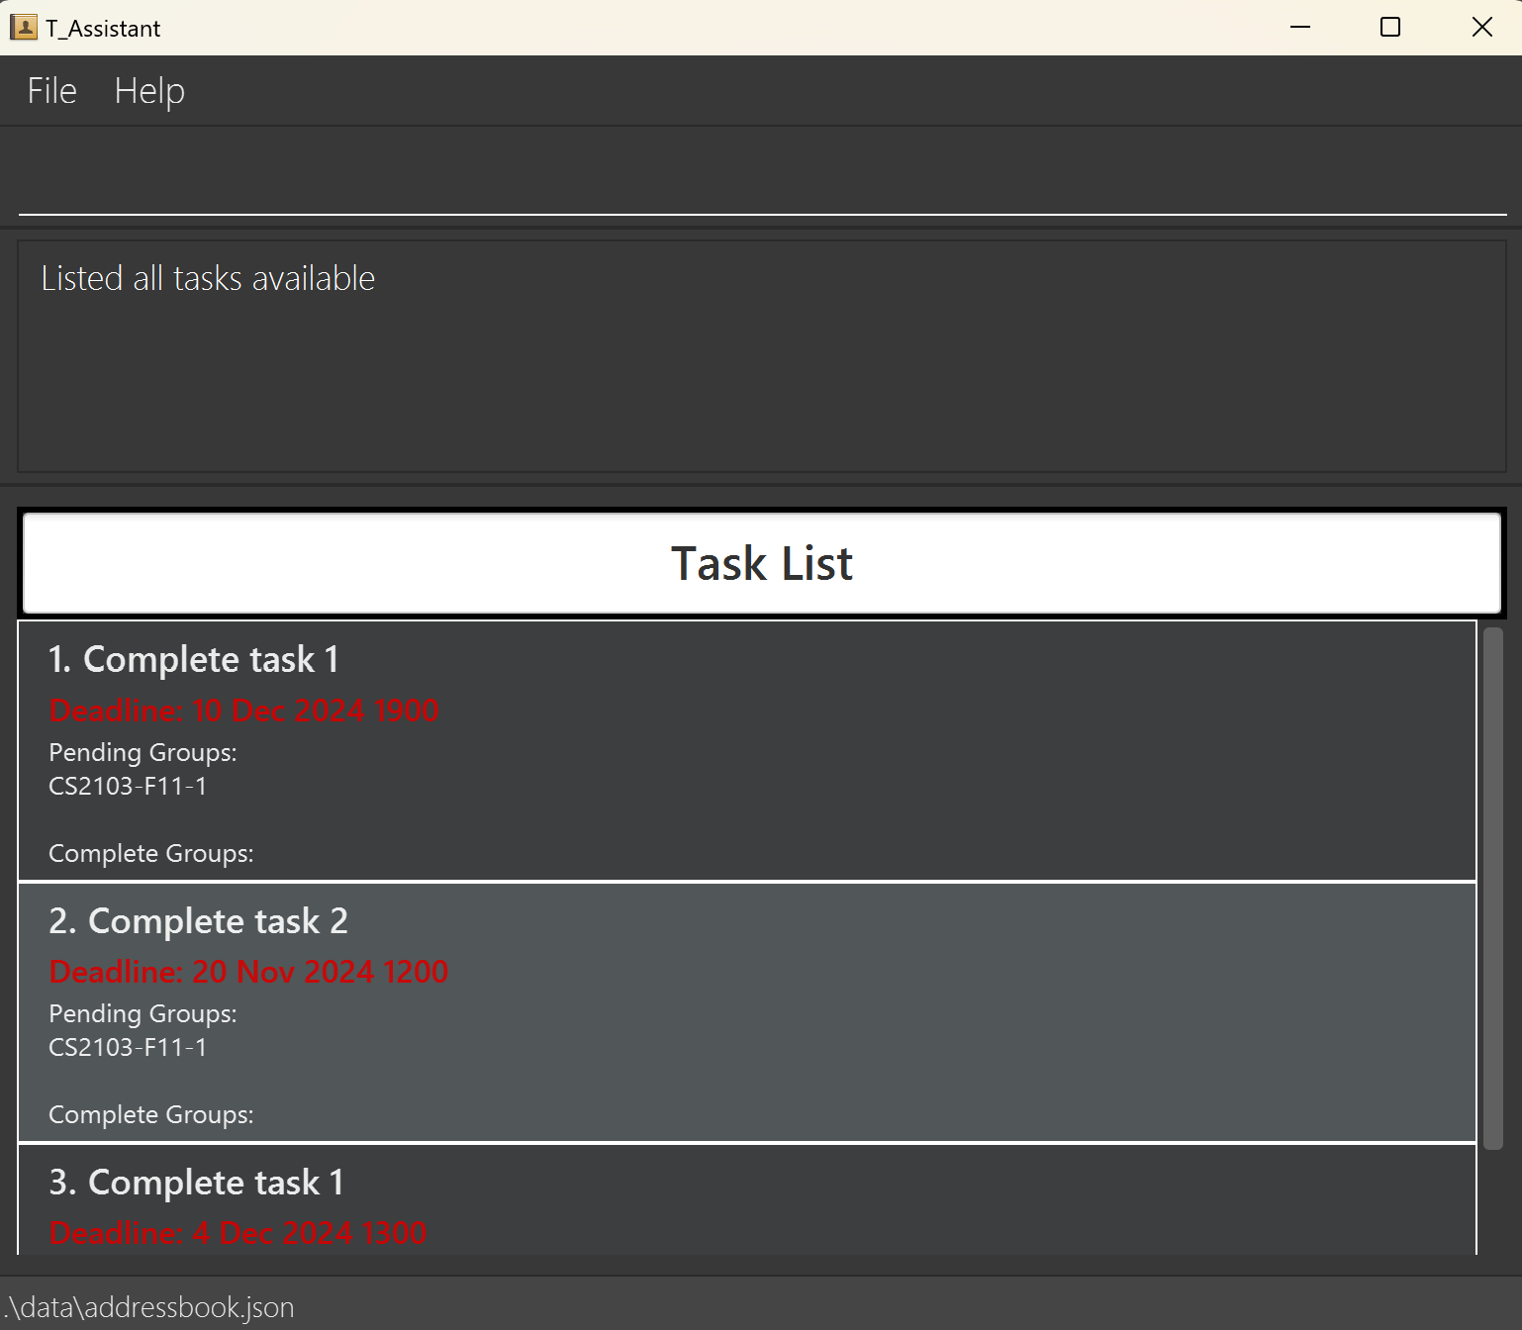Minimize the T_Assistant window

click(1300, 28)
